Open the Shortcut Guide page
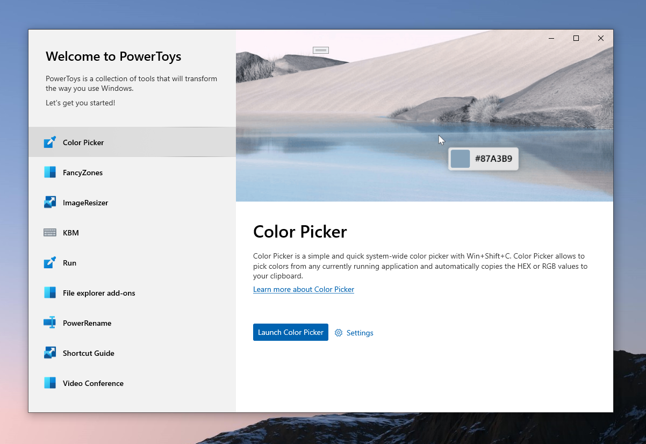Viewport: 646px width, 444px height. click(132, 353)
